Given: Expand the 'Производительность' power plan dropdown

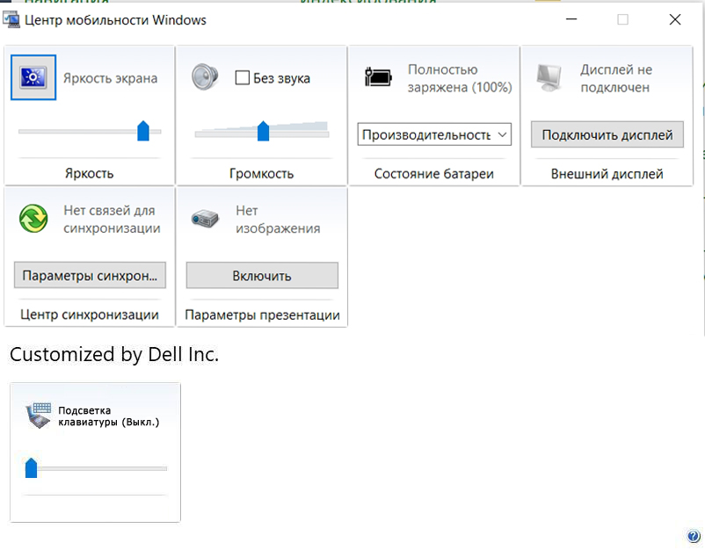Looking at the screenshot, I should pyautogui.click(x=434, y=134).
